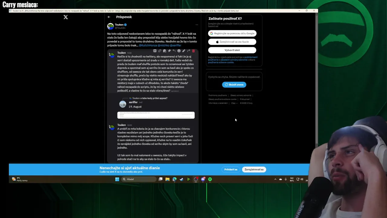Click Zaregistrovať sa cez Apple
Screen dimensions: 387x218
point(232,42)
